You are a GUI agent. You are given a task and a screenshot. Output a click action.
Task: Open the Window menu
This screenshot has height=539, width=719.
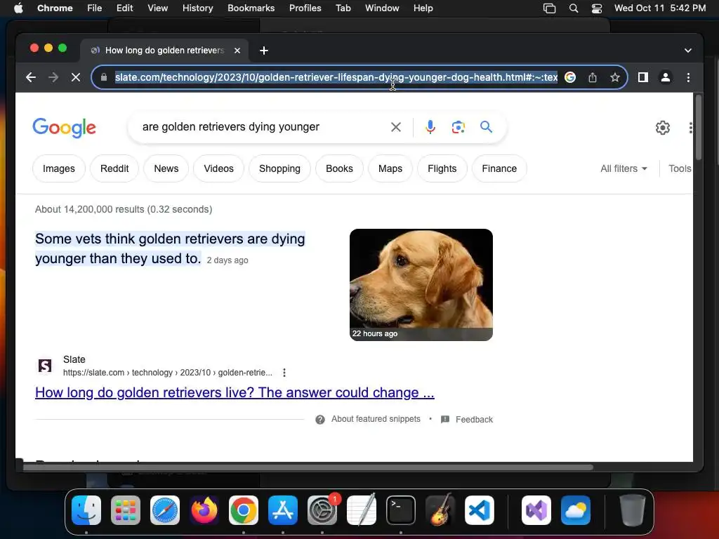[x=382, y=8]
